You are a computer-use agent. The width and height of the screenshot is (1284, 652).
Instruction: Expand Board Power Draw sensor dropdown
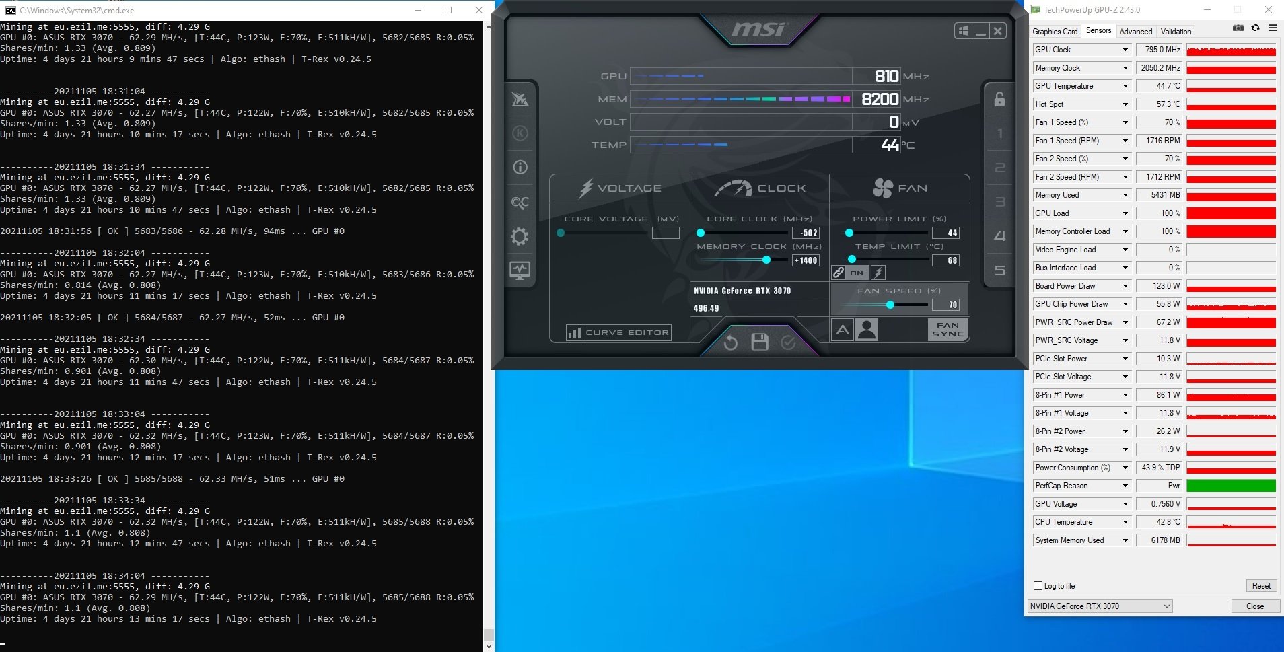1125,286
